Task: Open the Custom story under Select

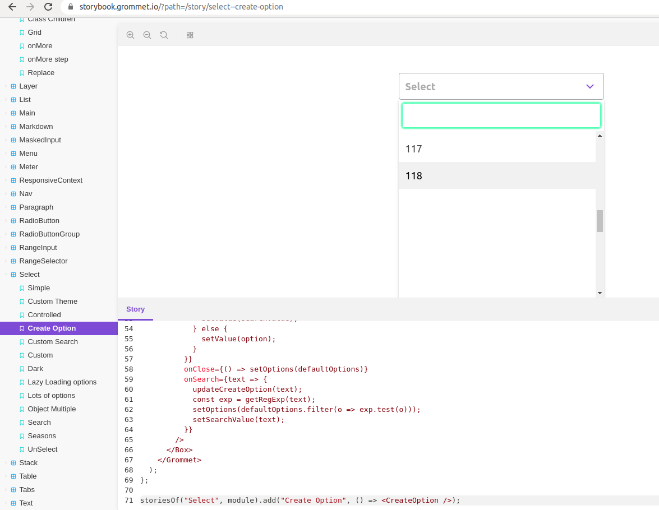Action: (x=40, y=355)
